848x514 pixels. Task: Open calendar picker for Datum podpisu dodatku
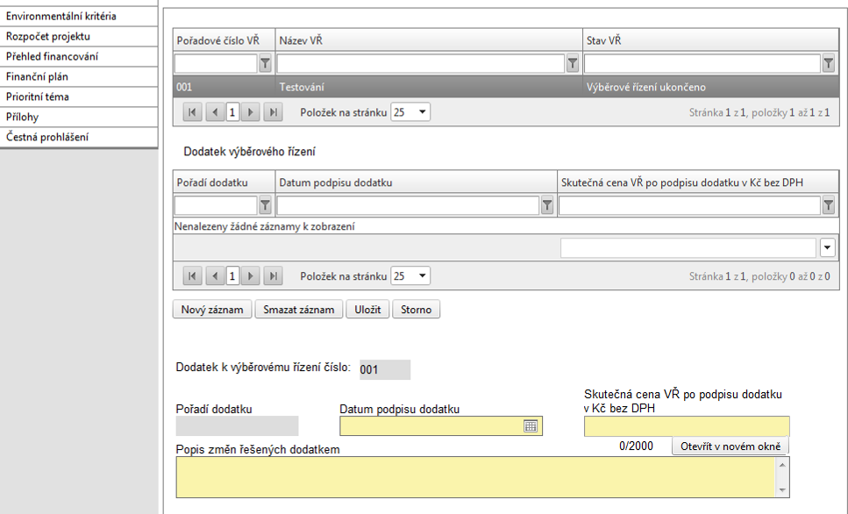coord(531,426)
